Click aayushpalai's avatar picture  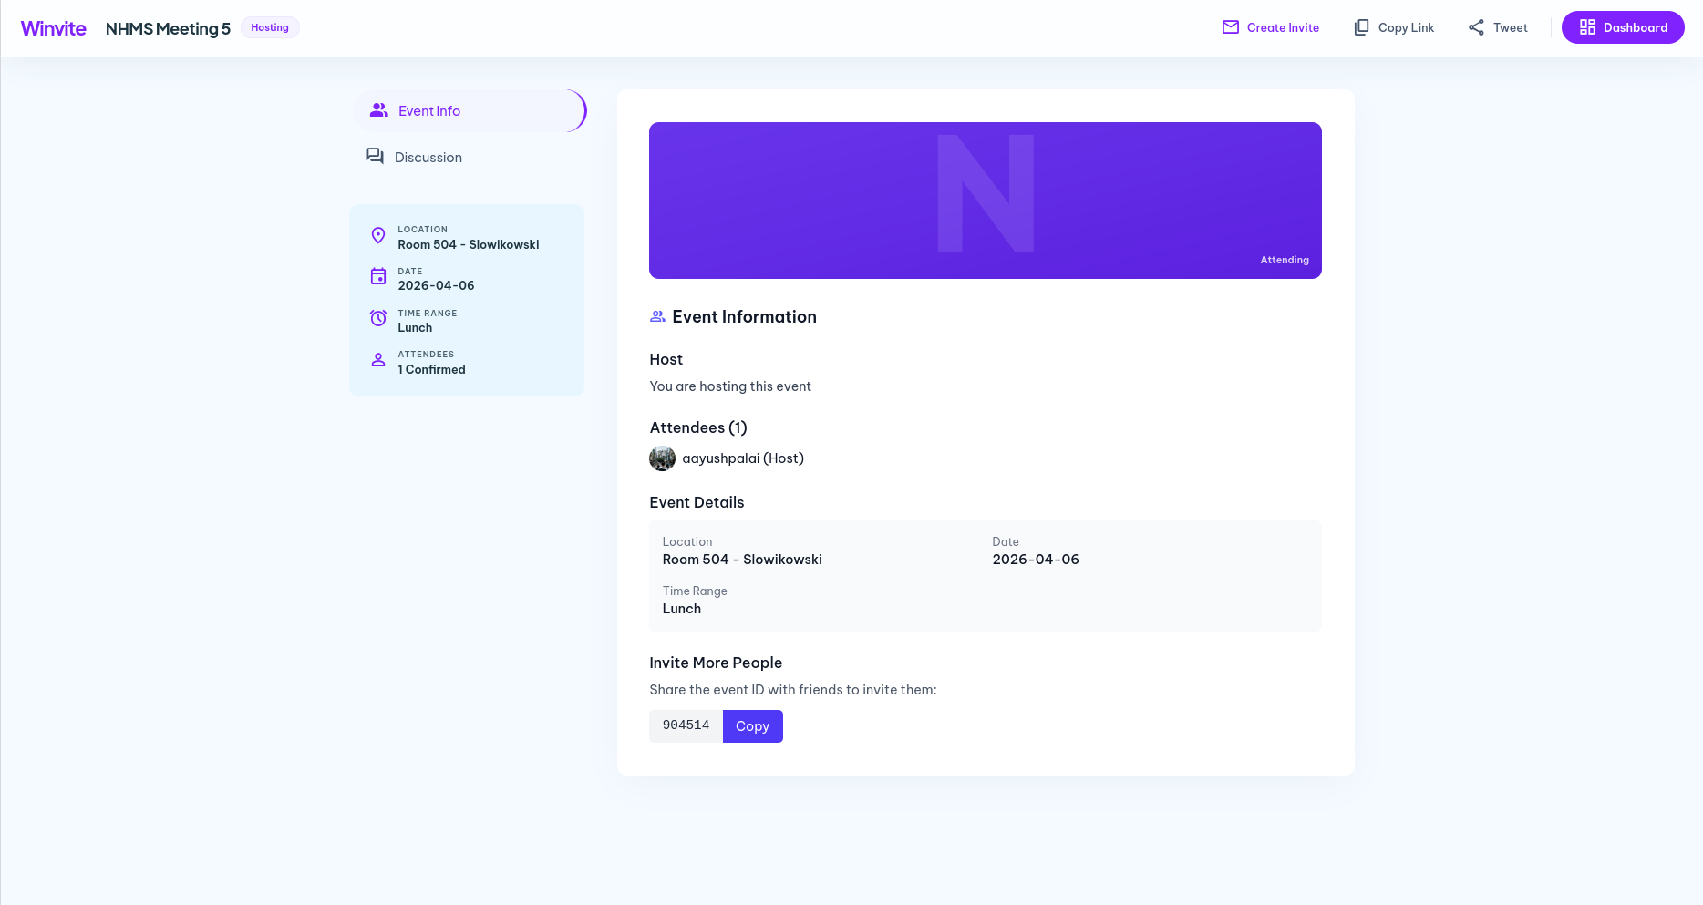click(662, 458)
